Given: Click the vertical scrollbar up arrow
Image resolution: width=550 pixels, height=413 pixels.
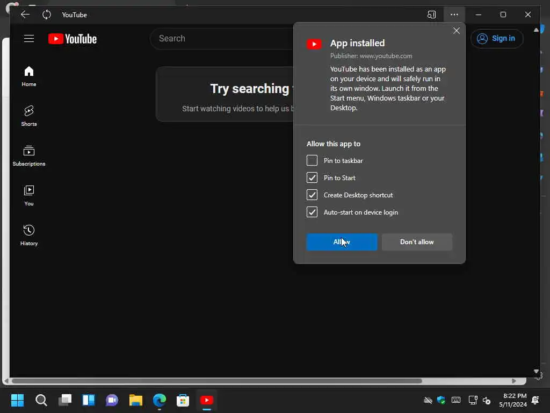Looking at the screenshot, I should pos(536,30).
